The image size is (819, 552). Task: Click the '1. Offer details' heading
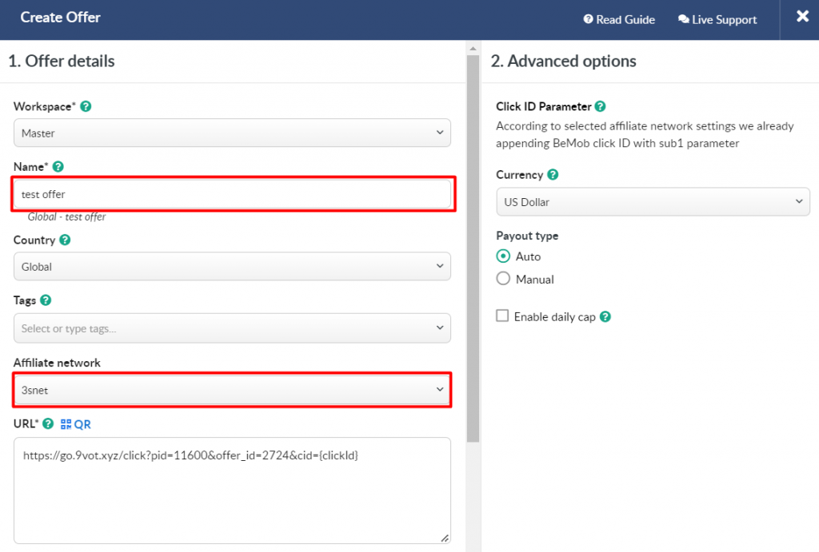61,61
